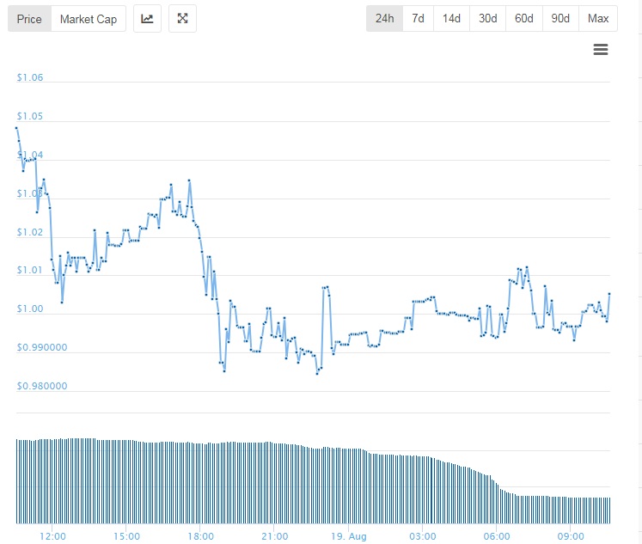642x544 pixels.
Task: Switch to the Market Cap tab
Action: tap(89, 19)
